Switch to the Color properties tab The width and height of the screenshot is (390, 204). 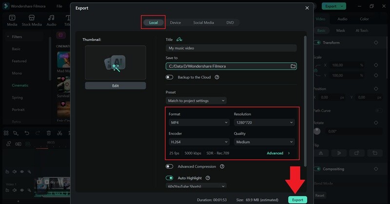(x=364, y=19)
